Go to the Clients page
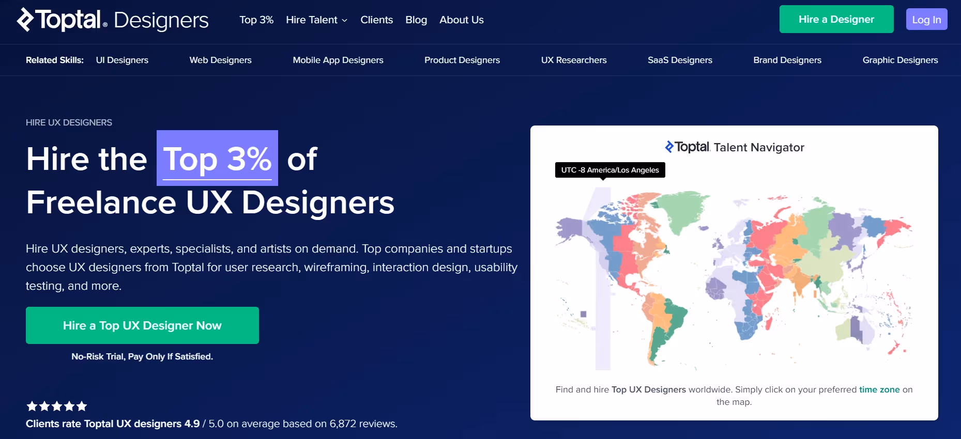Image resolution: width=961 pixels, height=439 pixels. point(376,20)
